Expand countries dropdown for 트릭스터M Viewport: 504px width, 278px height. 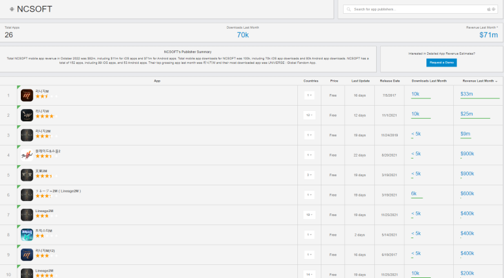tap(309, 235)
